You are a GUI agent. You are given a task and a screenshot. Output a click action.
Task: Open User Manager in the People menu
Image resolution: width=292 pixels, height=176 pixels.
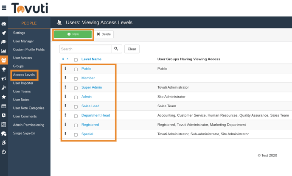pos(23,41)
